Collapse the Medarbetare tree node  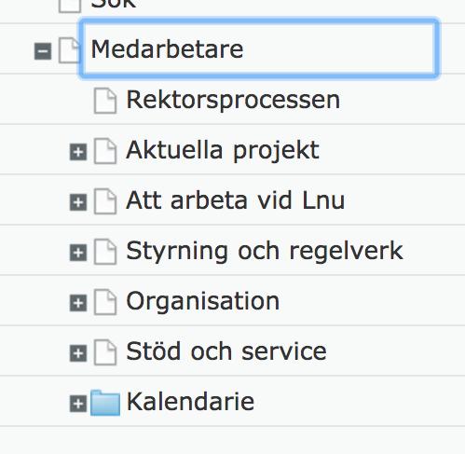[43, 51]
